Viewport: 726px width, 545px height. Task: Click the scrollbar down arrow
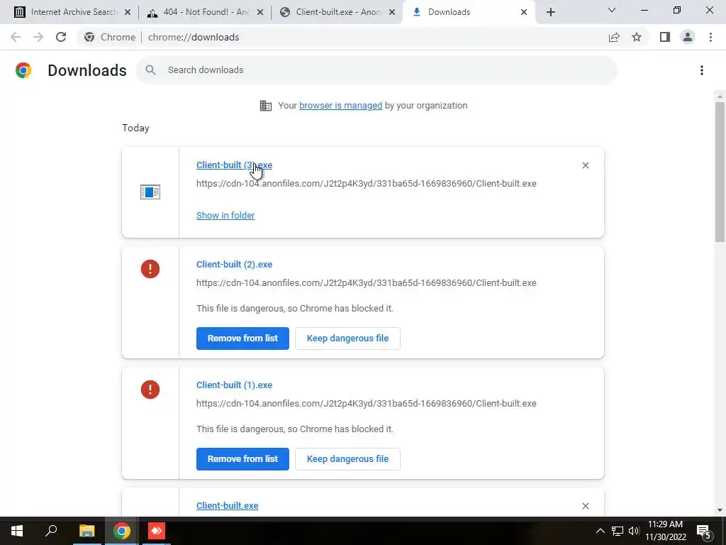(x=720, y=510)
